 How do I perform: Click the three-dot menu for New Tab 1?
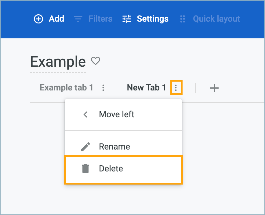click(176, 88)
